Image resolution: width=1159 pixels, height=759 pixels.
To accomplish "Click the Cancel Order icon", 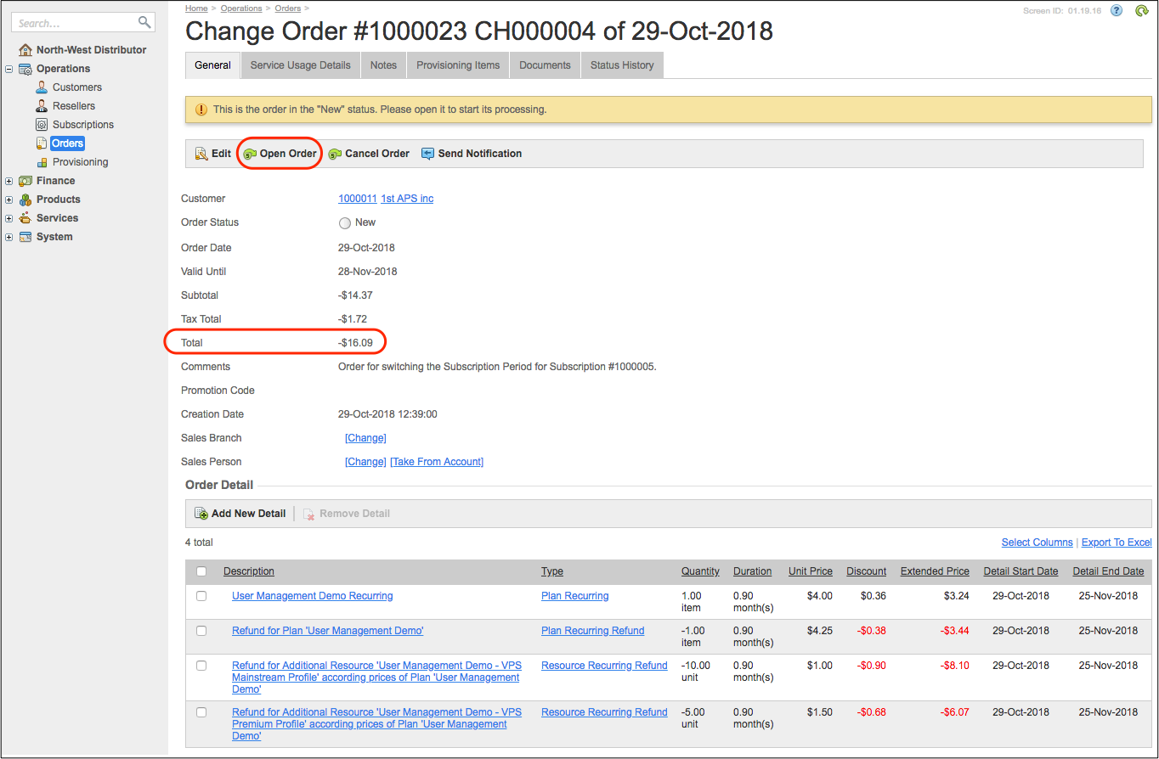I will pyautogui.click(x=336, y=154).
